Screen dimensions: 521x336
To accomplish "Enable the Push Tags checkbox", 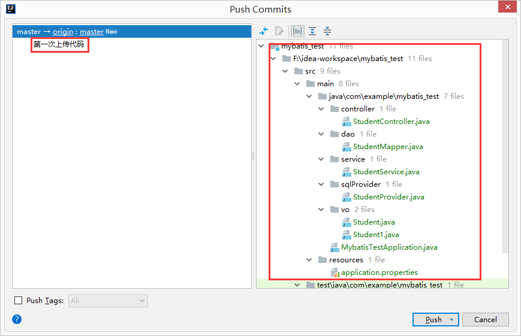I will tap(18, 301).
